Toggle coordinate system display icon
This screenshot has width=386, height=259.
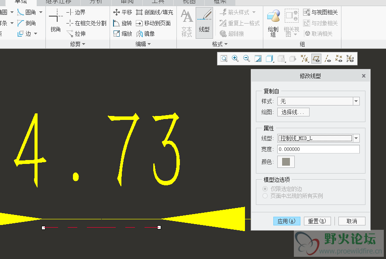pyautogui.click(x=350, y=59)
